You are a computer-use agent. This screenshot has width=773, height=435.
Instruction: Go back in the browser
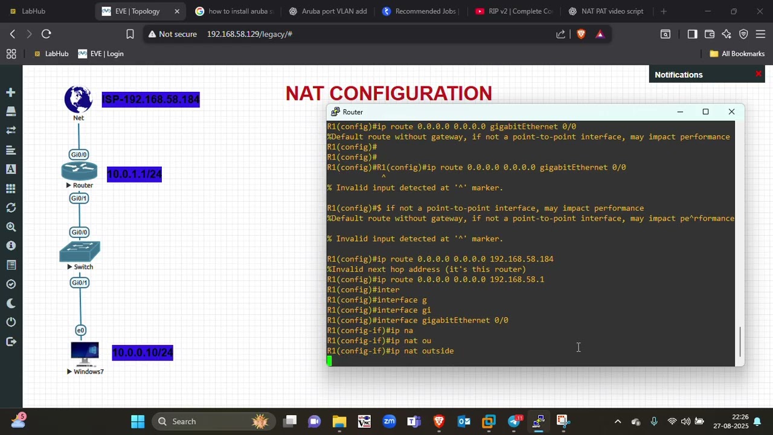[13, 34]
